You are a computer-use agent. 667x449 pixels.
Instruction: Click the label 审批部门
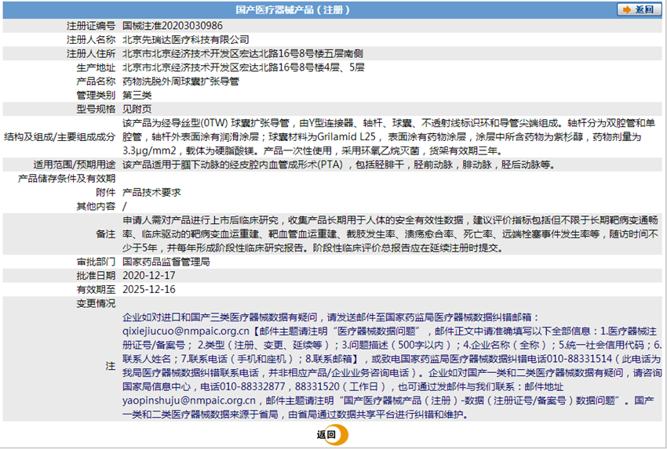click(96, 262)
